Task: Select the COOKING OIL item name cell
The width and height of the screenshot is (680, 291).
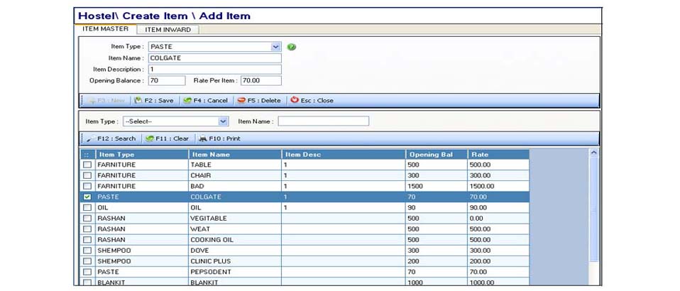Action: pyautogui.click(x=235, y=240)
